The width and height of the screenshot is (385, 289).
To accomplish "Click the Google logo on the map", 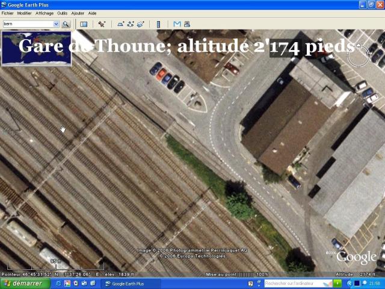I will tap(356, 257).
